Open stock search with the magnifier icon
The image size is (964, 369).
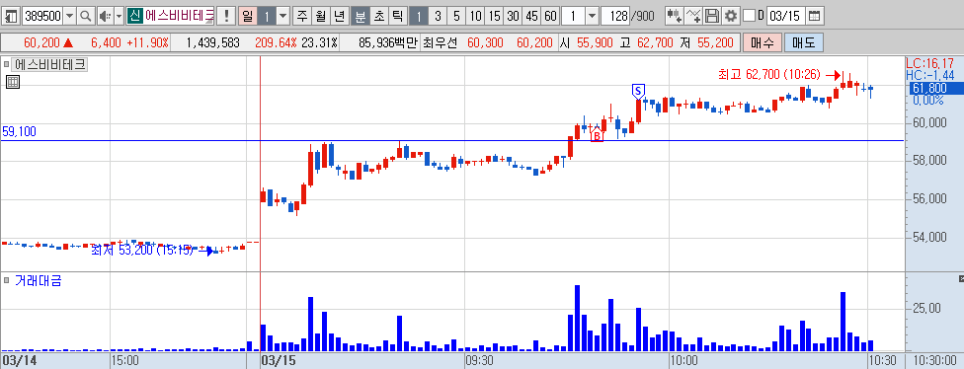tap(86, 16)
